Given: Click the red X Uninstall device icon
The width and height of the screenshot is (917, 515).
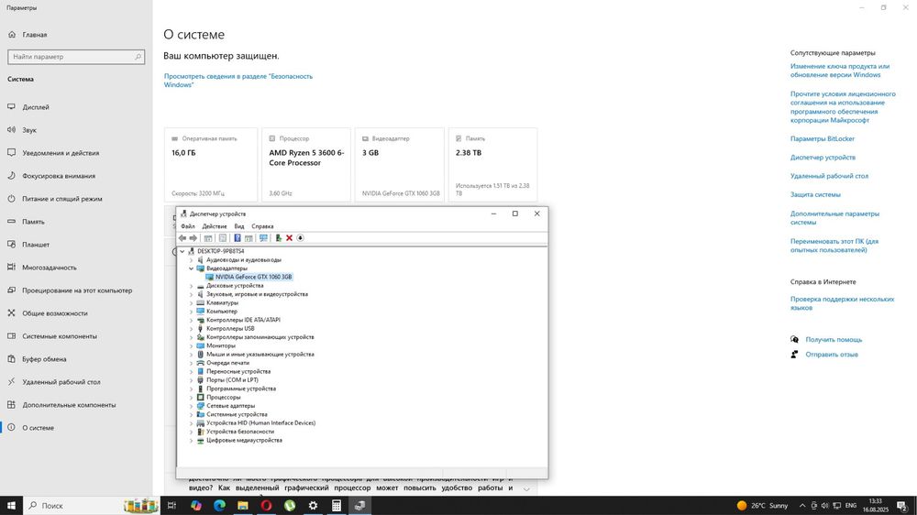Looking at the screenshot, I should [x=289, y=238].
